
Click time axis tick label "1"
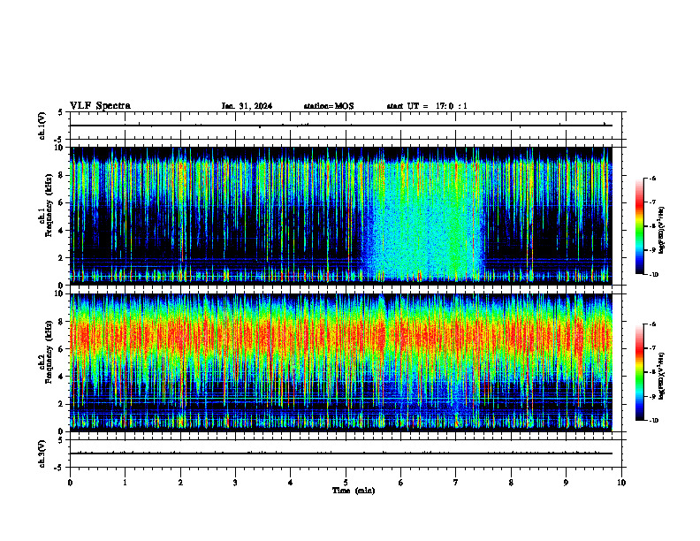(x=125, y=483)
